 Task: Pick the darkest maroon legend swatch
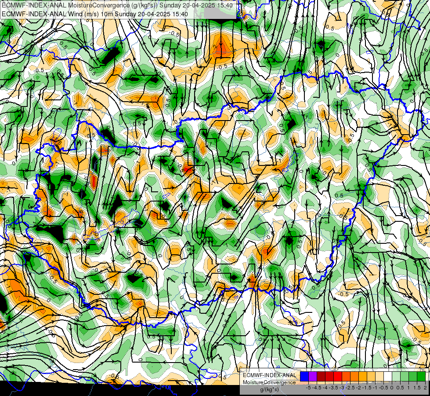321,376
